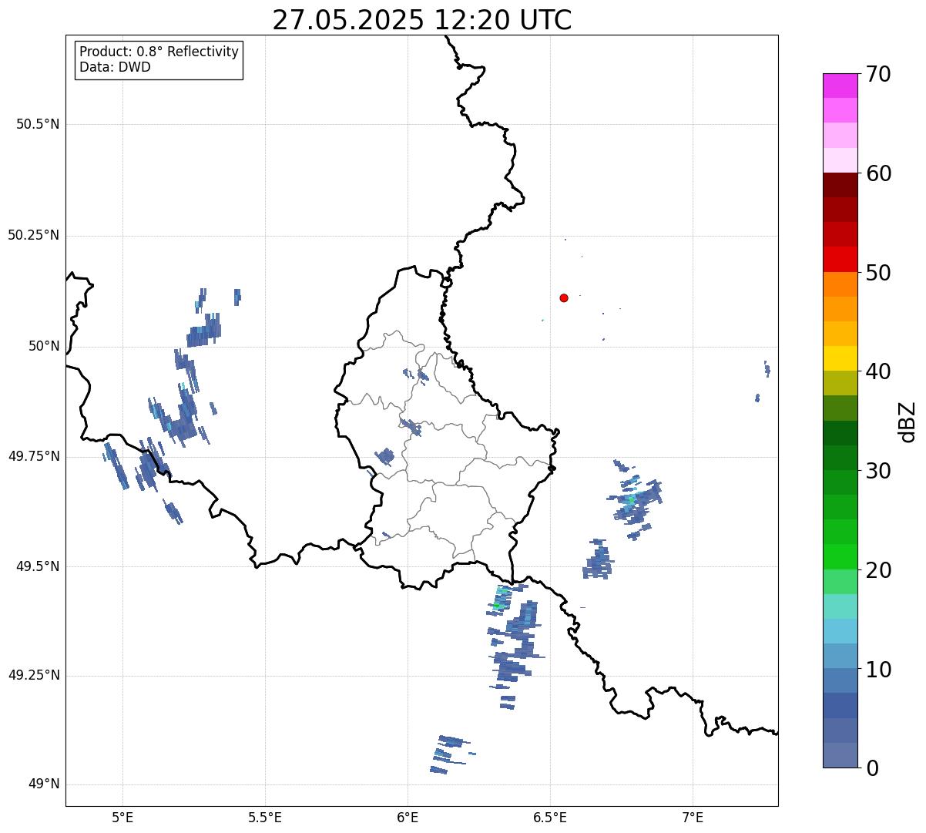926x833 pixels.
Task: Click the 7°E longitude label
Action: click(x=693, y=817)
